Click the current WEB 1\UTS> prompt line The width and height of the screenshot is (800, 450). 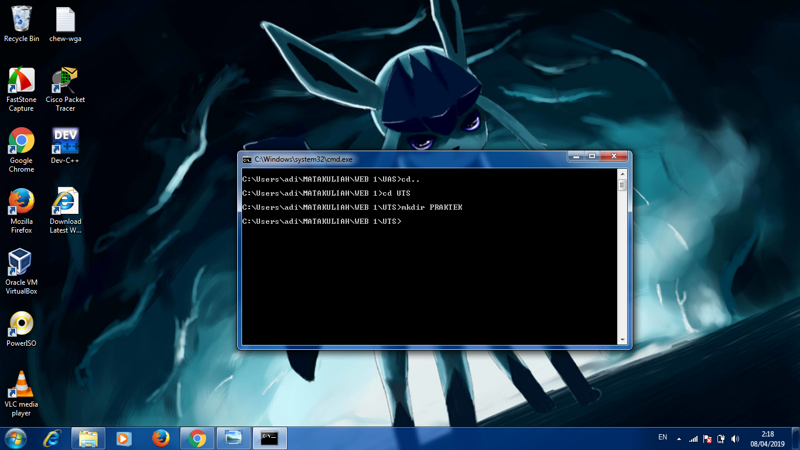322,221
